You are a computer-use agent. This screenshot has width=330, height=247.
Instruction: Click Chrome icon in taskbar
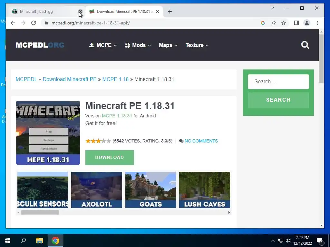(55, 241)
